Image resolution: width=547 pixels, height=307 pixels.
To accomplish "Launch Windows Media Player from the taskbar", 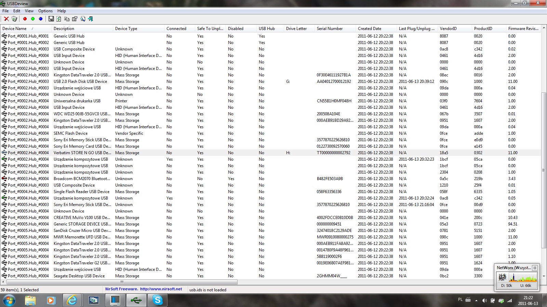I will coord(51,301).
